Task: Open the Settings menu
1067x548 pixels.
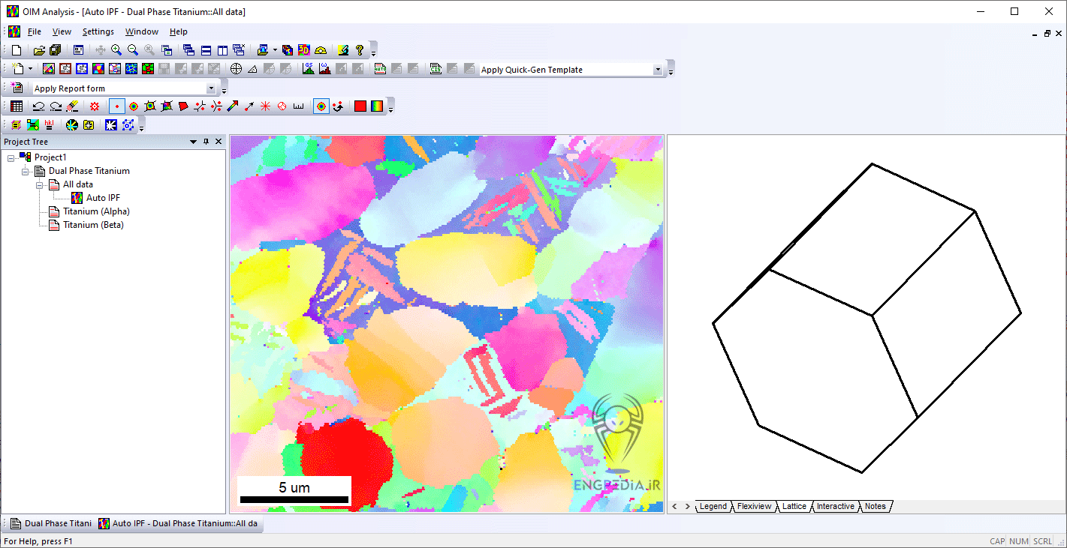Action: click(x=98, y=31)
